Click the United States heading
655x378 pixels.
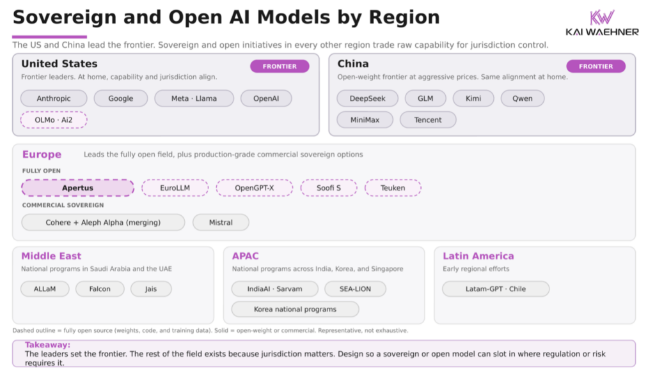(x=59, y=64)
